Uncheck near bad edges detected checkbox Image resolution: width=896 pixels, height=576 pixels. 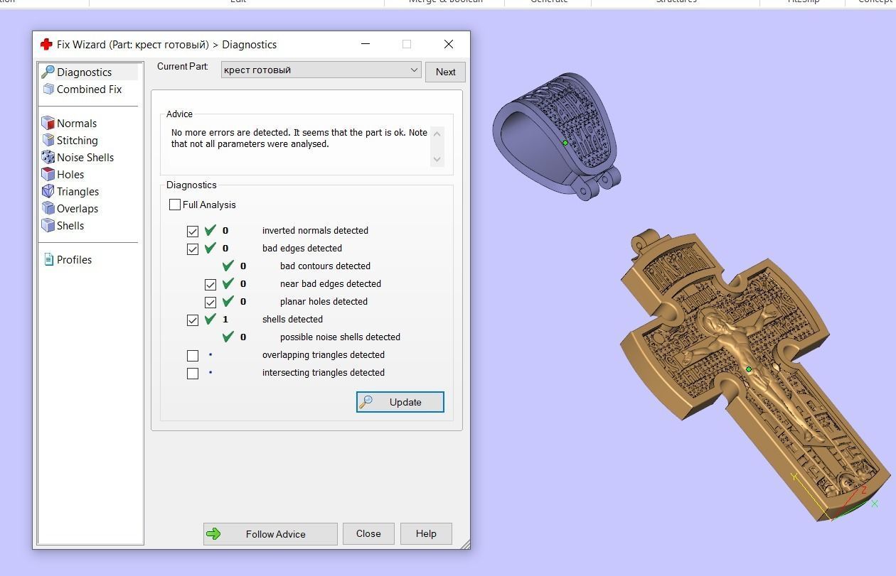[x=210, y=284]
